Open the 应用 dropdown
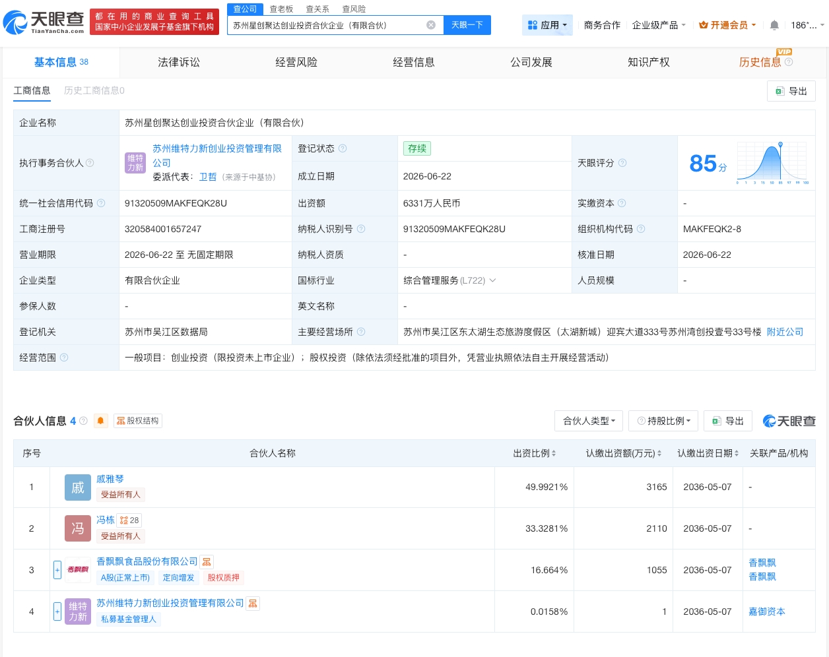Screen dimensions: 829x657 [x=547, y=25]
